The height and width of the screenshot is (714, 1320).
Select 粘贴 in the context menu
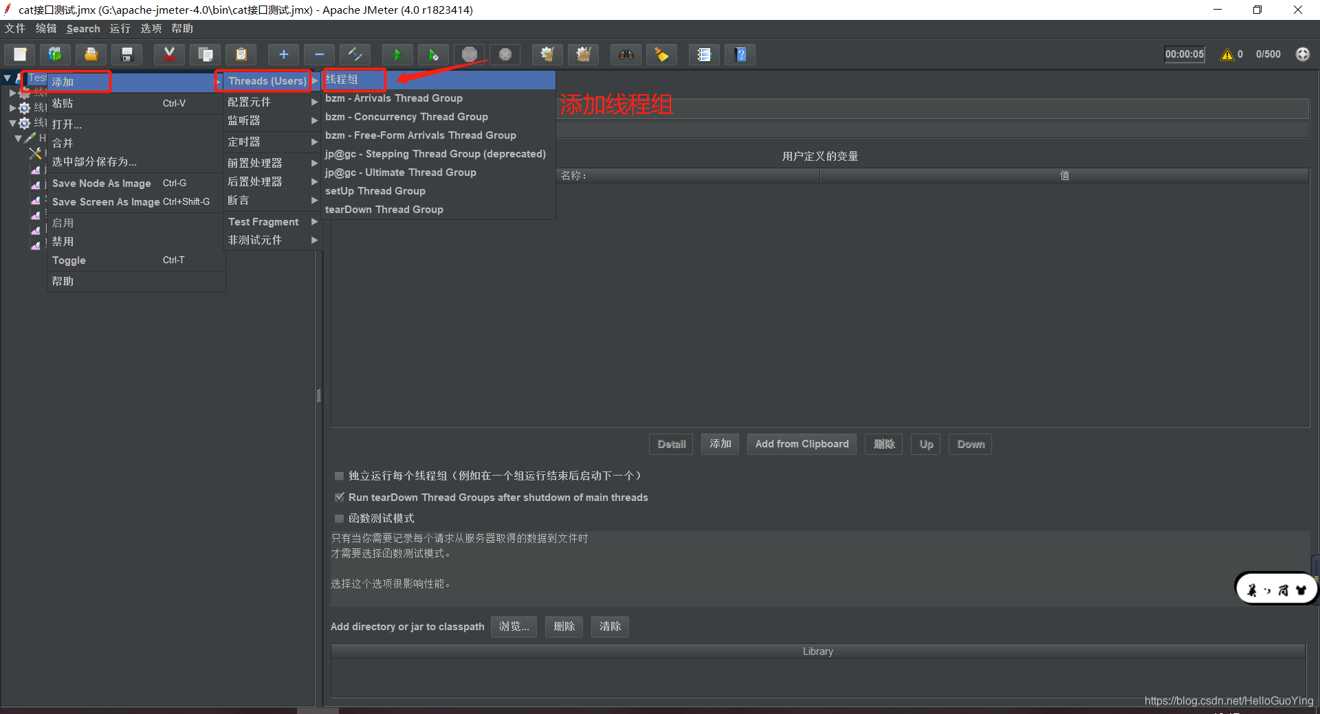(x=136, y=103)
